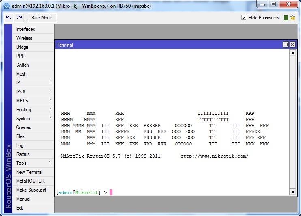301x216 pixels.
Task: Toggle the Hide Passwords checkbox
Action: pos(244,18)
